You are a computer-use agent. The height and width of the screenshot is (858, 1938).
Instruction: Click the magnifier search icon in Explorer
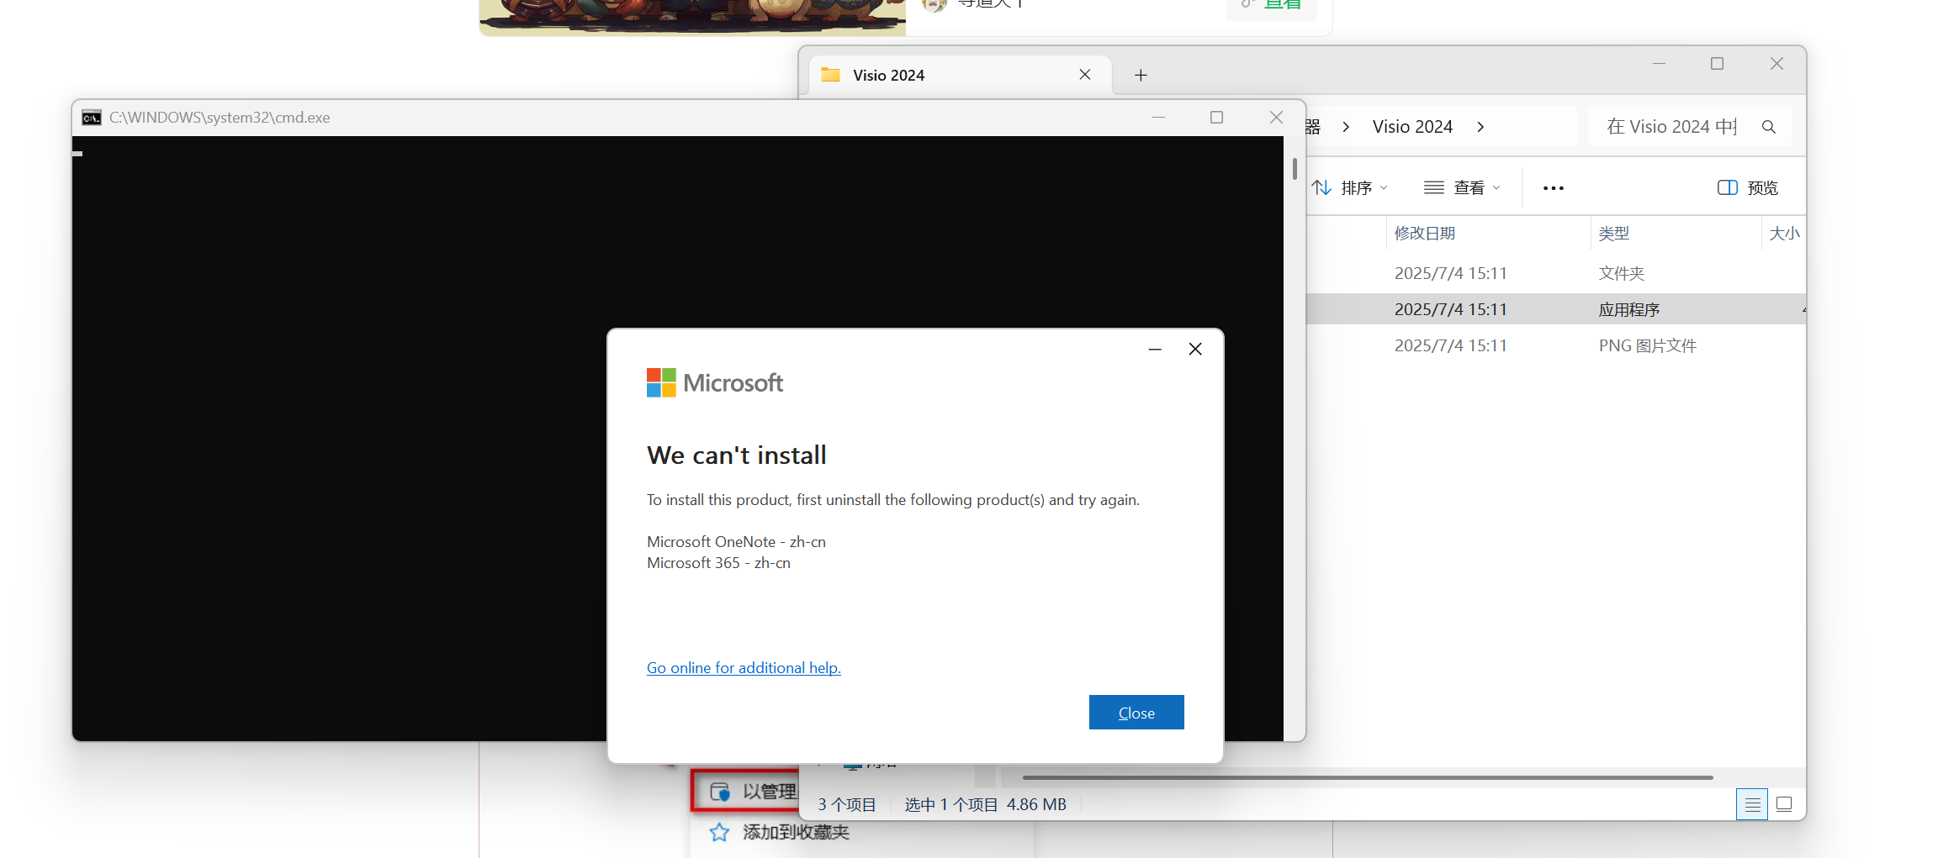click(x=1768, y=127)
